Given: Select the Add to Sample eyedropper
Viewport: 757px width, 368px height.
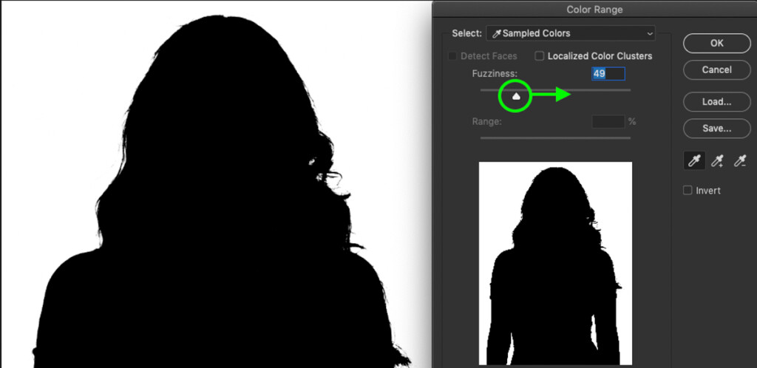Looking at the screenshot, I should click(717, 160).
